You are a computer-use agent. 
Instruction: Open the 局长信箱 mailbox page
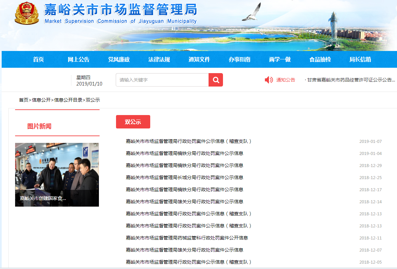pos(360,59)
